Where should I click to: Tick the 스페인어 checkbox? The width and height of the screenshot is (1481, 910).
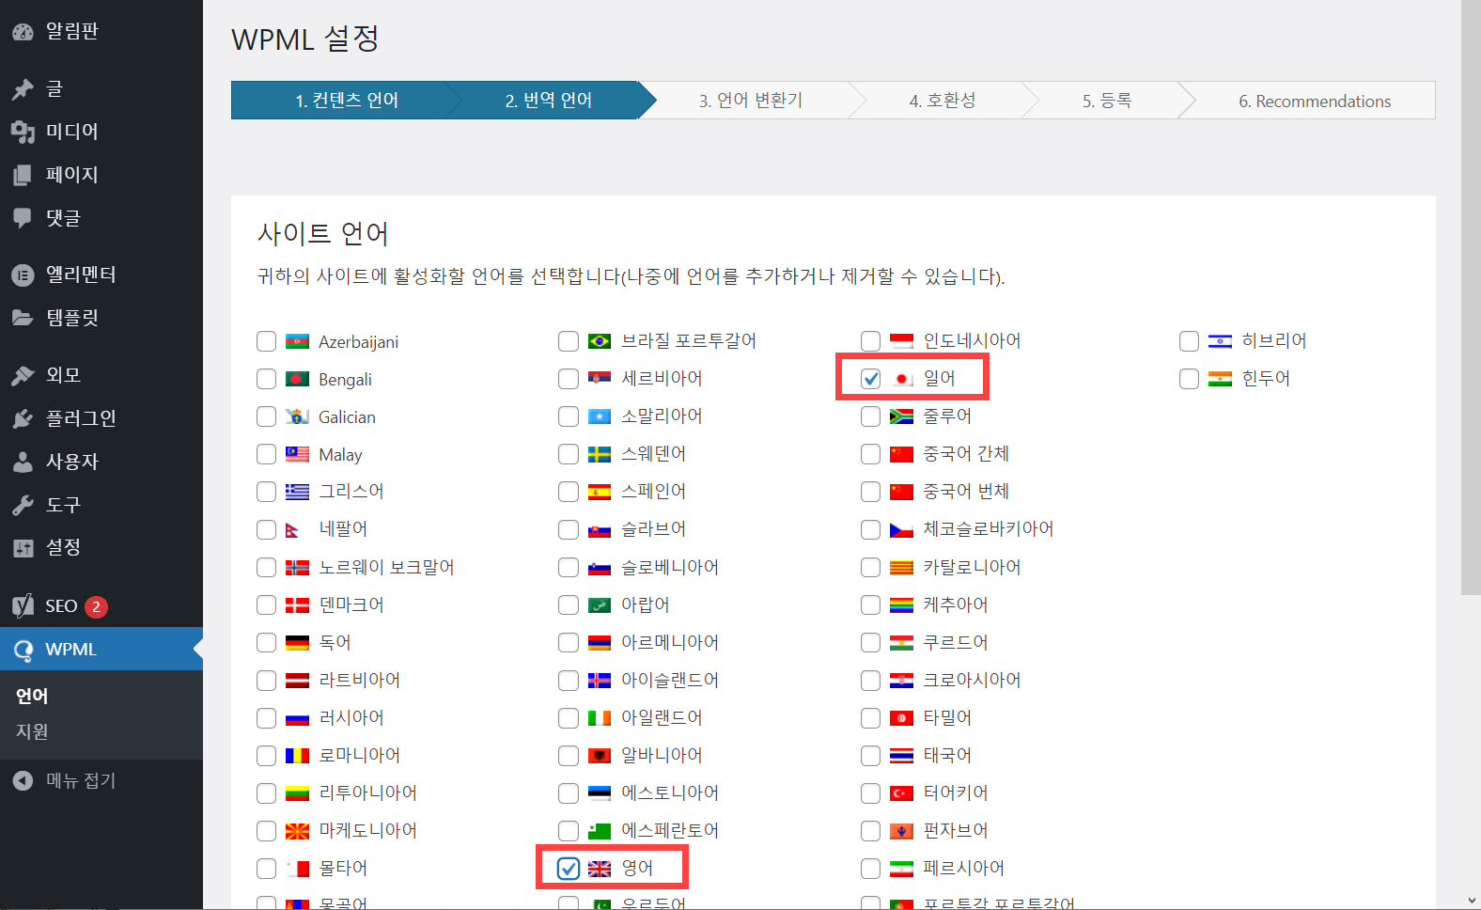(569, 492)
